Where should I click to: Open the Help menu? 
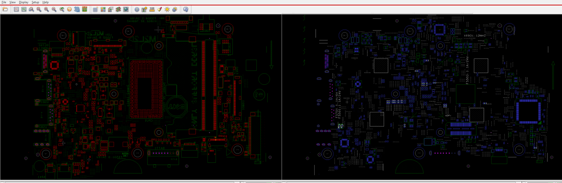coord(45,2)
